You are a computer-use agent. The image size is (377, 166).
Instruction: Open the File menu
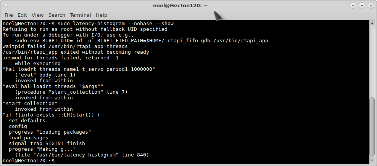[8, 15]
